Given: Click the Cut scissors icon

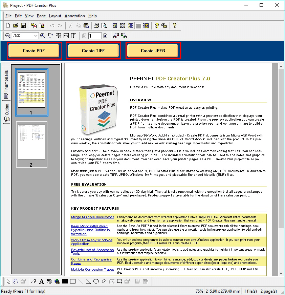Looking at the screenshot, I should pos(70,25).
